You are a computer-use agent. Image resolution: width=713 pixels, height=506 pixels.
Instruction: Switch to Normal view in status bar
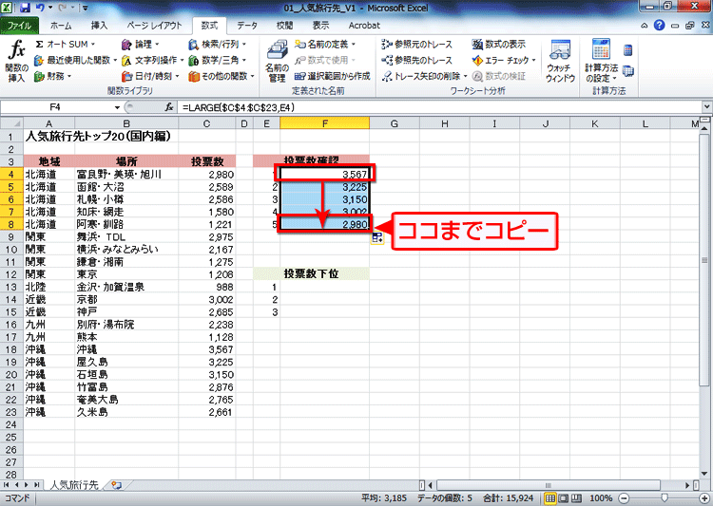coord(550,498)
